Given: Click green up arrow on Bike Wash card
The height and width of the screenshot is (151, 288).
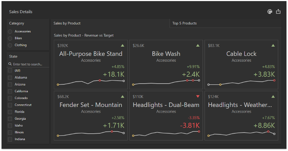Looking at the screenshot, I should (198, 46).
